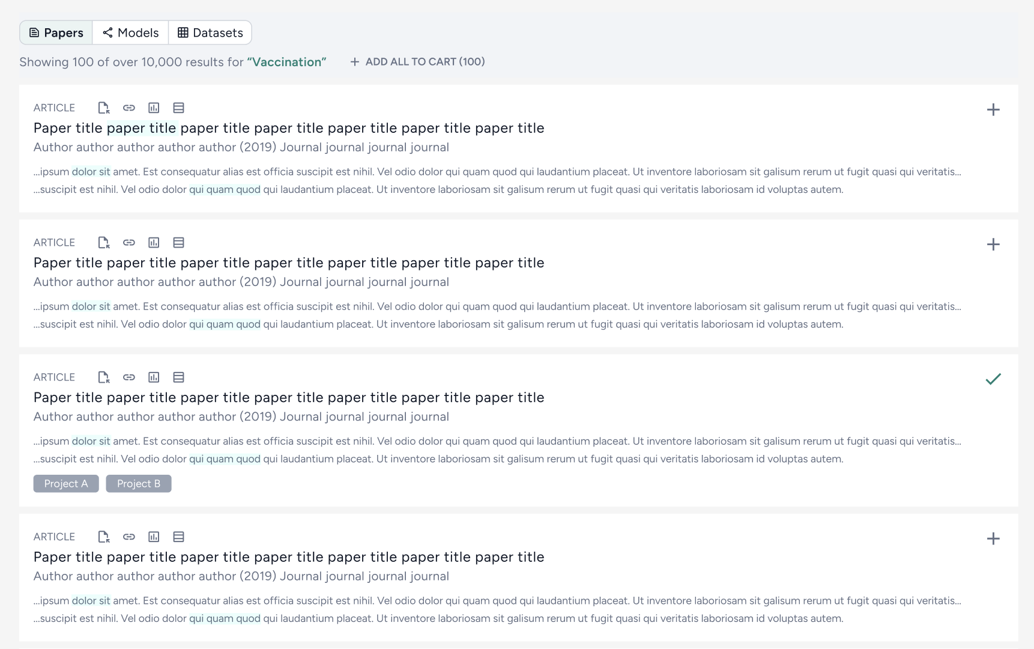The height and width of the screenshot is (649, 1034).
Task: Click the table icon on the first article
Action: [x=178, y=108]
